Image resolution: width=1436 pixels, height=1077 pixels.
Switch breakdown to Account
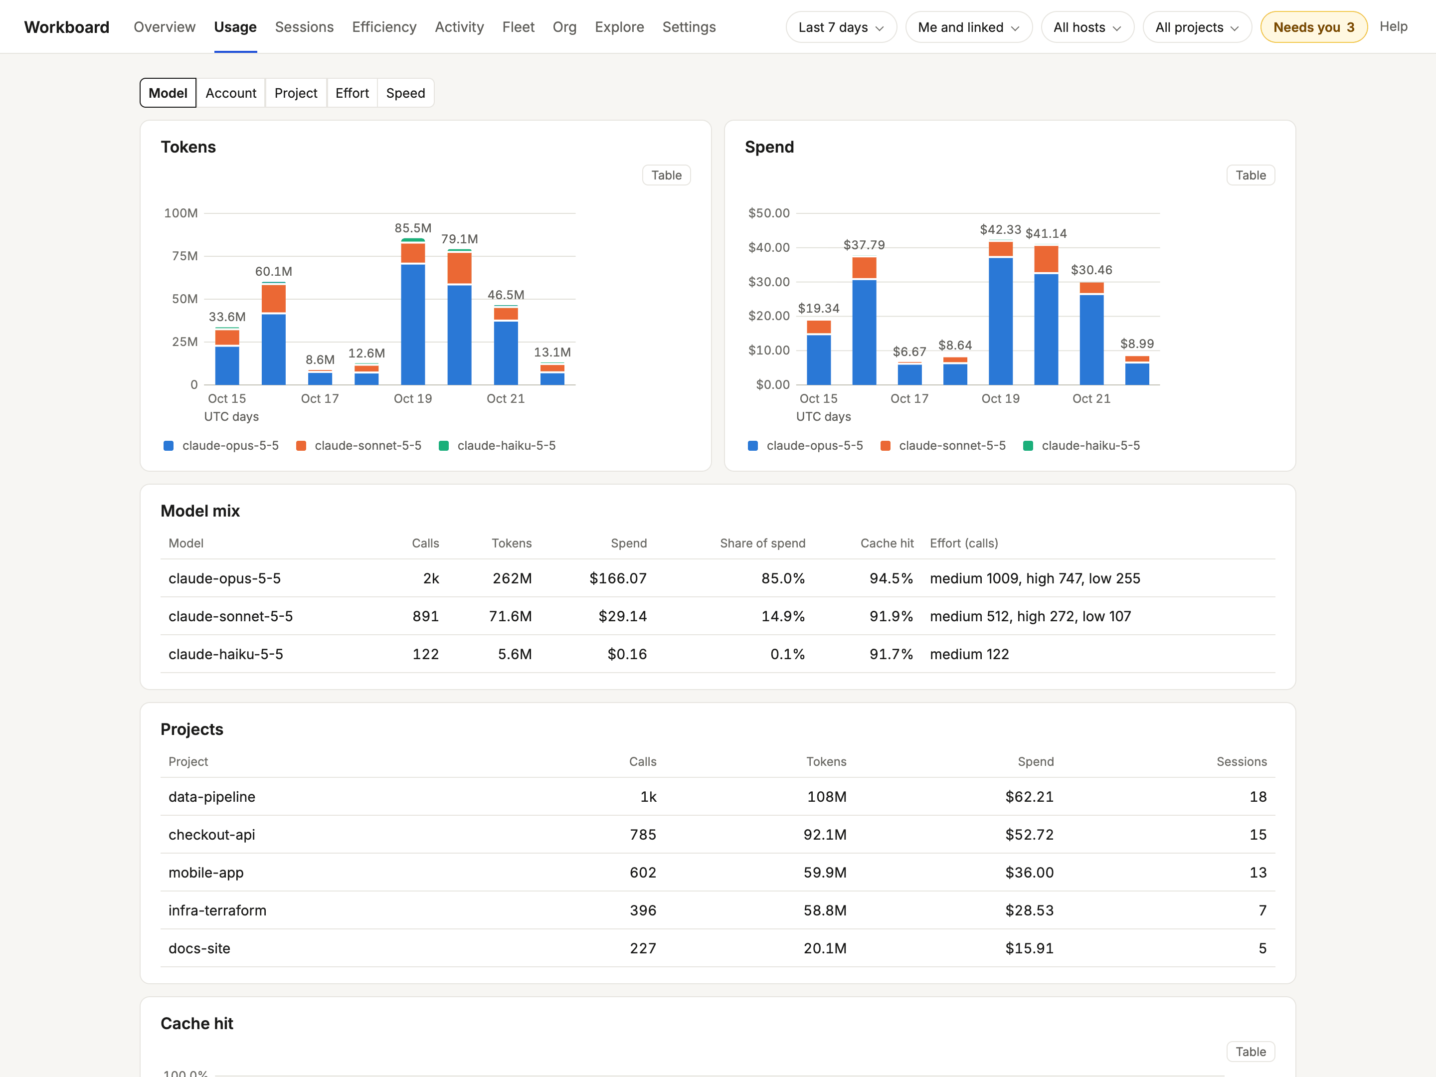click(230, 93)
